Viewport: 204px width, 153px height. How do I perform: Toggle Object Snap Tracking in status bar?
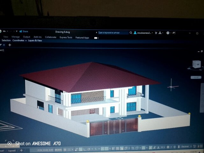pyautogui.click(x=103, y=149)
